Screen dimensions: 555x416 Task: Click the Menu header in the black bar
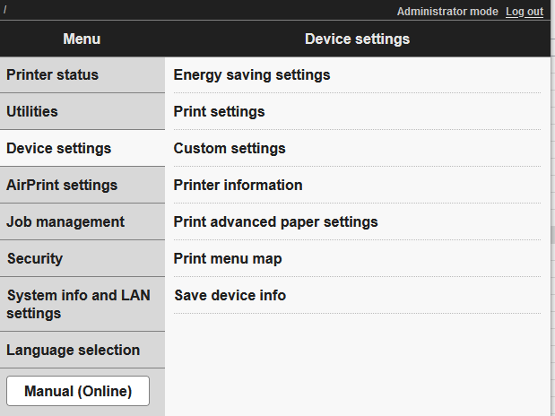pos(82,39)
